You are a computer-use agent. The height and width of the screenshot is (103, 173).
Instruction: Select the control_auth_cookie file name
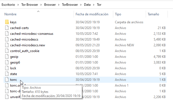coord(25,51)
